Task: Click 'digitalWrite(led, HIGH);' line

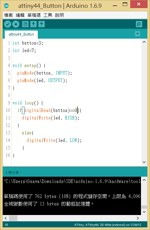Action: tap(50, 118)
